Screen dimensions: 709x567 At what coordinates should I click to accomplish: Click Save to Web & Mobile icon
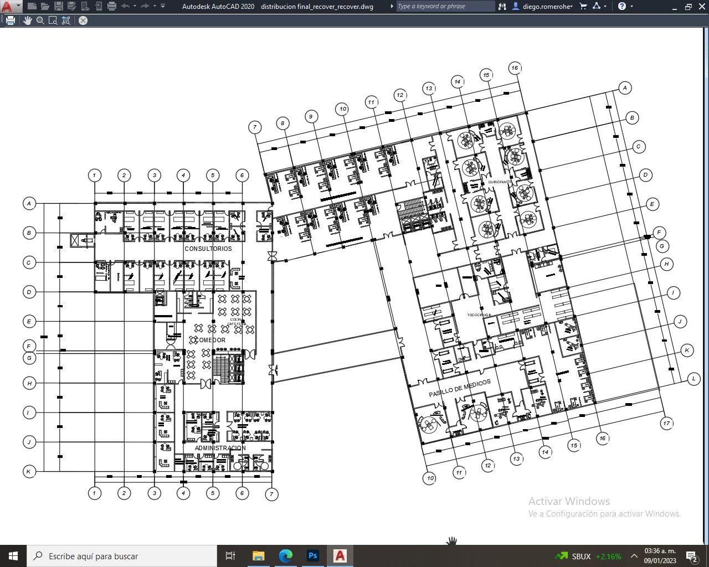pos(99,7)
